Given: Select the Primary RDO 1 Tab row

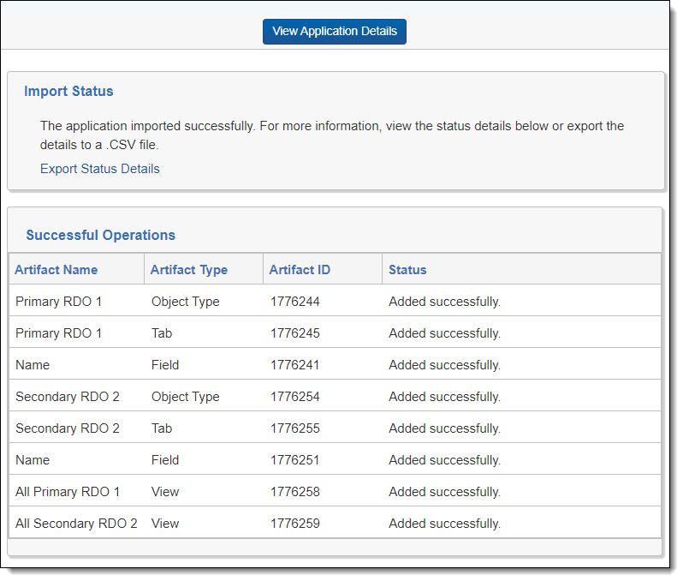Looking at the screenshot, I should pos(335,332).
